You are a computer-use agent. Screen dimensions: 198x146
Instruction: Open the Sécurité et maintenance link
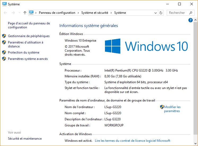pyautogui.click(x=25, y=139)
